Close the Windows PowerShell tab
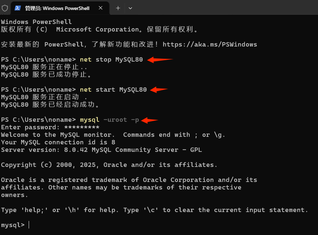The height and width of the screenshot is (235, 318). (101, 8)
